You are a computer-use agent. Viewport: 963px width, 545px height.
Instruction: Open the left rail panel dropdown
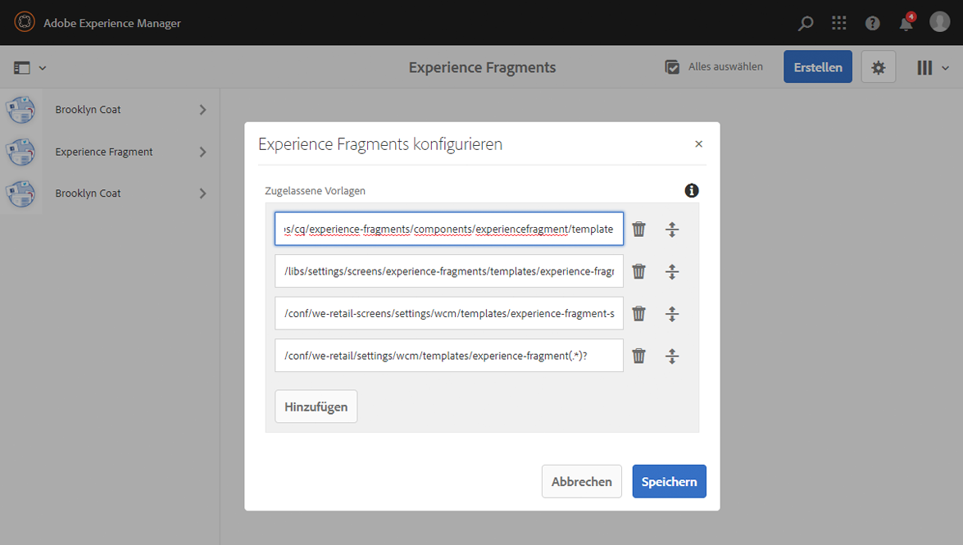[x=30, y=68]
